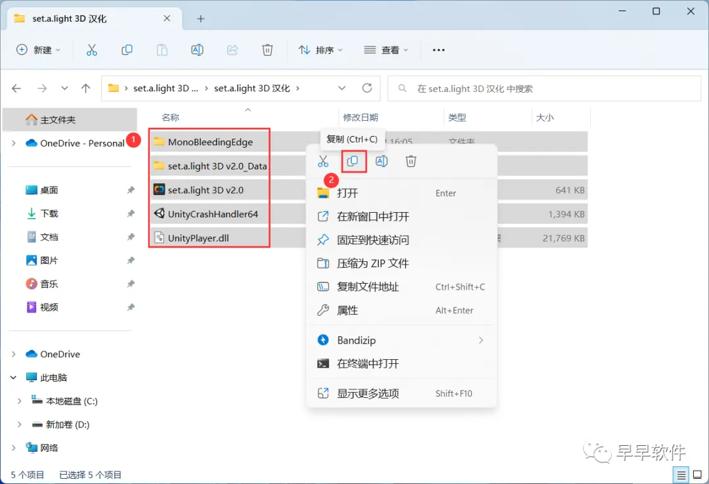This screenshot has height=484, width=709.
Task: Click the set.a.light 3D ... parent breadcrumb
Action: click(165, 88)
